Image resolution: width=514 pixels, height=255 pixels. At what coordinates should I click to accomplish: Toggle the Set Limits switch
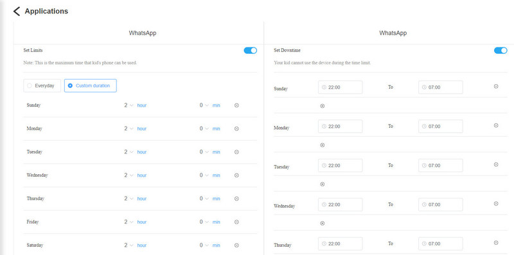click(x=251, y=51)
